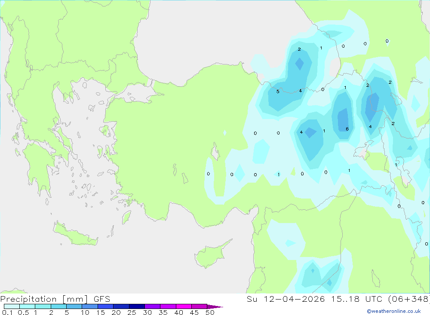Screen dimensions: 430x315
Task: Pick the legend swatch between 0.1 and 0.5
Action: (x=12, y=306)
